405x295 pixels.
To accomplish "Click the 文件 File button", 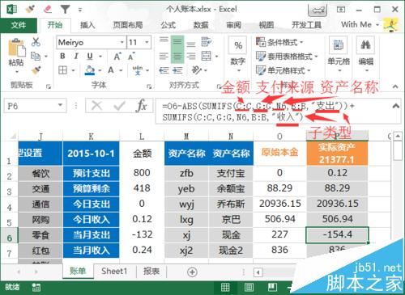I will pos(19,25).
